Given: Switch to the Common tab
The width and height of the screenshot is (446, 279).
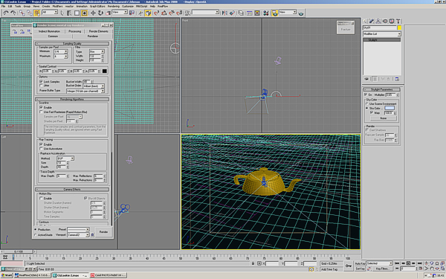Looking at the screenshot, I should click(53, 36).
